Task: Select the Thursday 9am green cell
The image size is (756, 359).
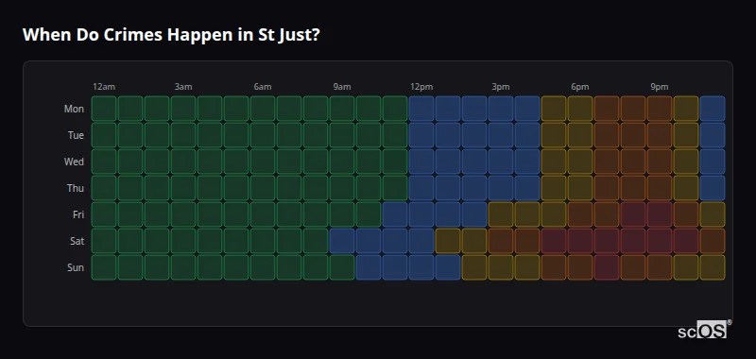Action: click(x=342, y=188)
